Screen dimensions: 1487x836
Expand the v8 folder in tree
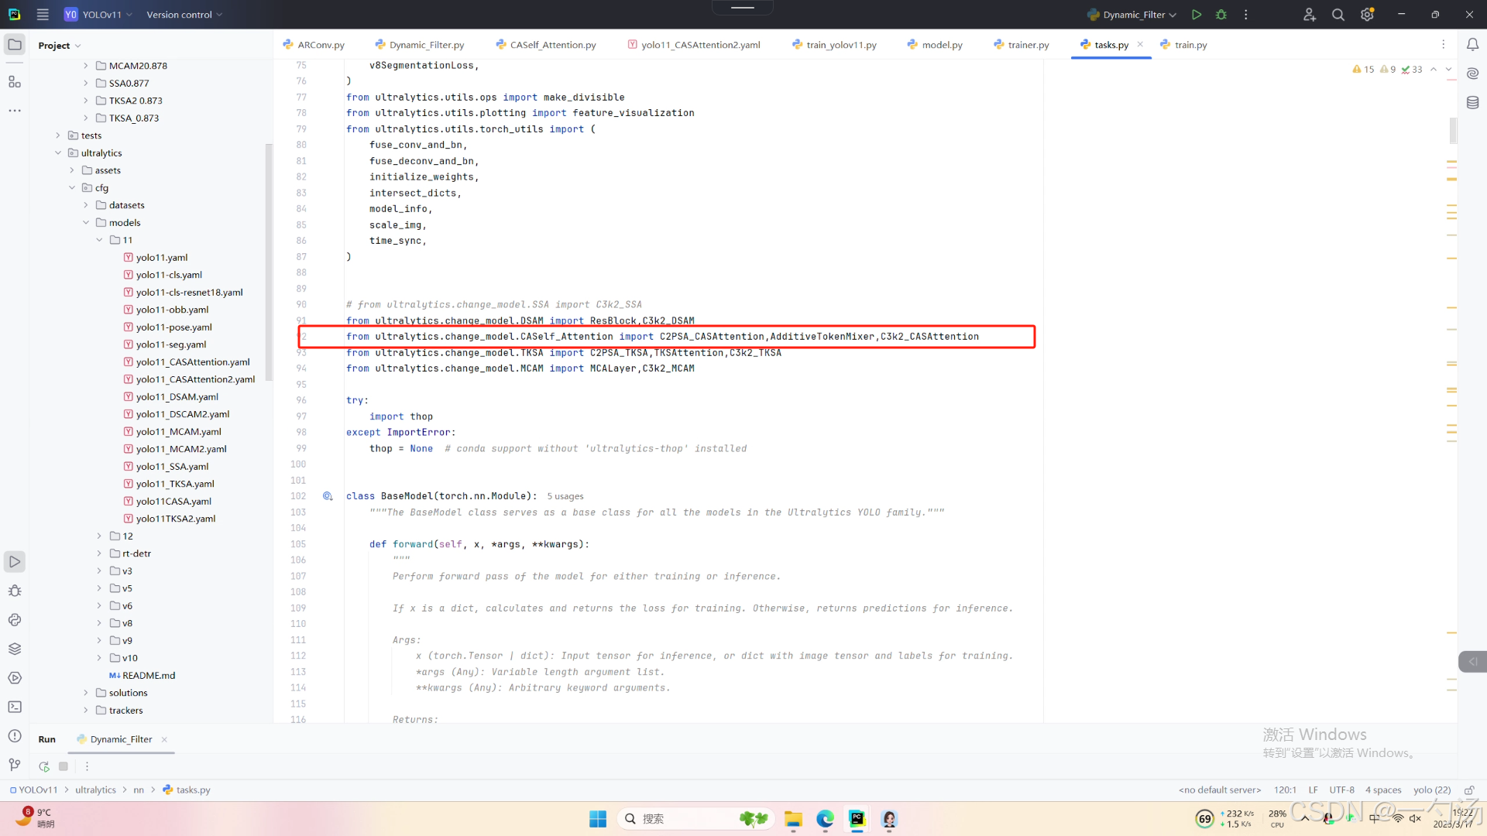pyautogui.click(x=99, y=623)
